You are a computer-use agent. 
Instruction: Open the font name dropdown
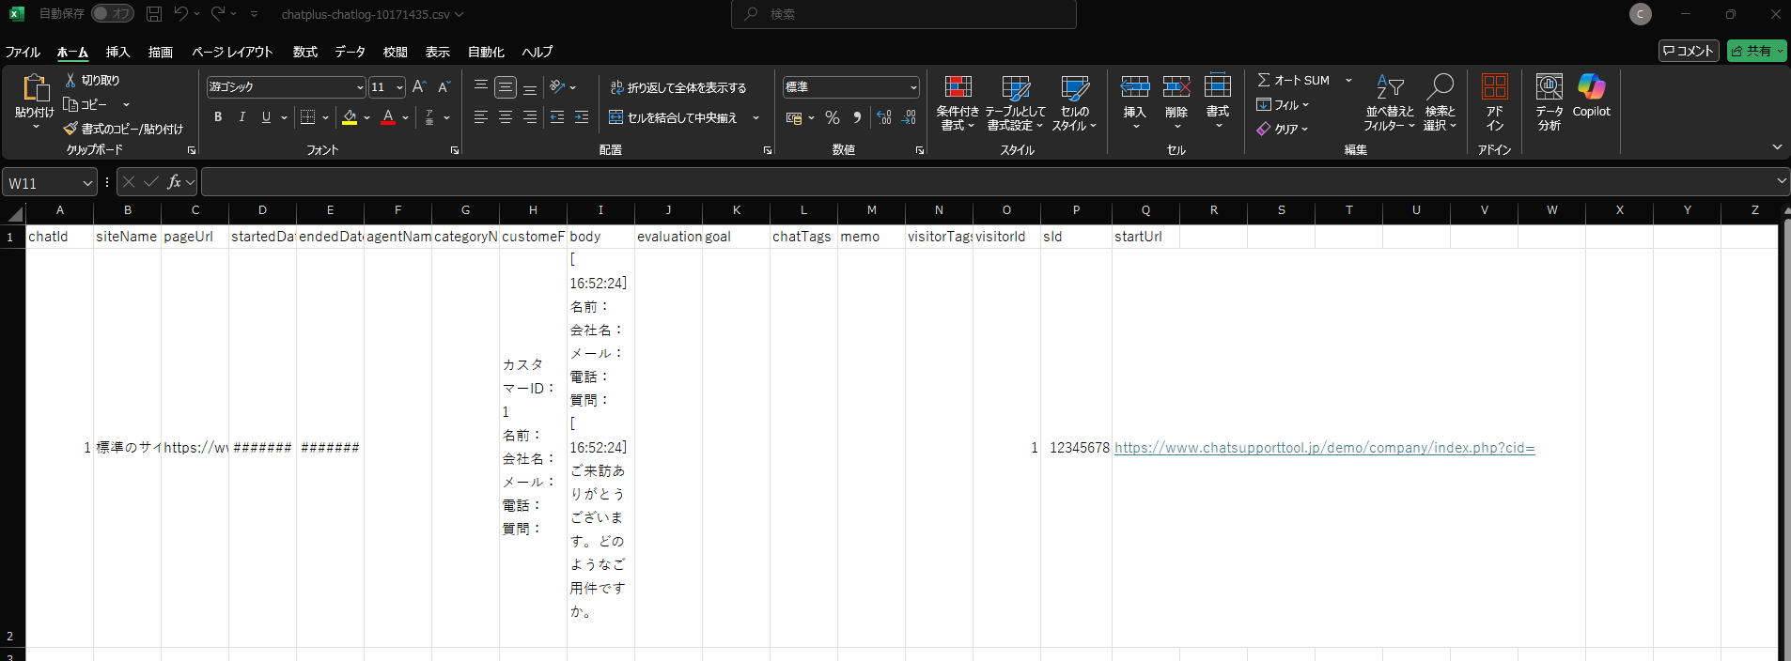click(360, 87)
